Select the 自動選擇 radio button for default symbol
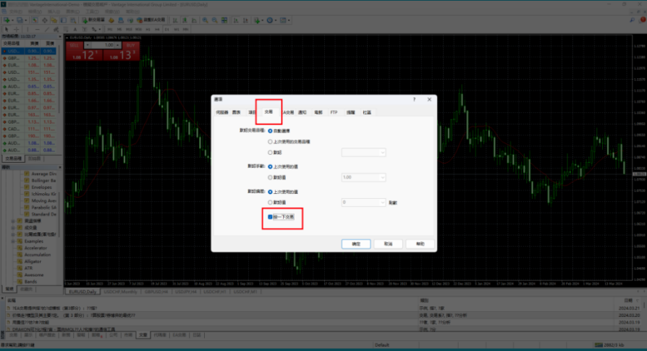 [x=270, y=131]
